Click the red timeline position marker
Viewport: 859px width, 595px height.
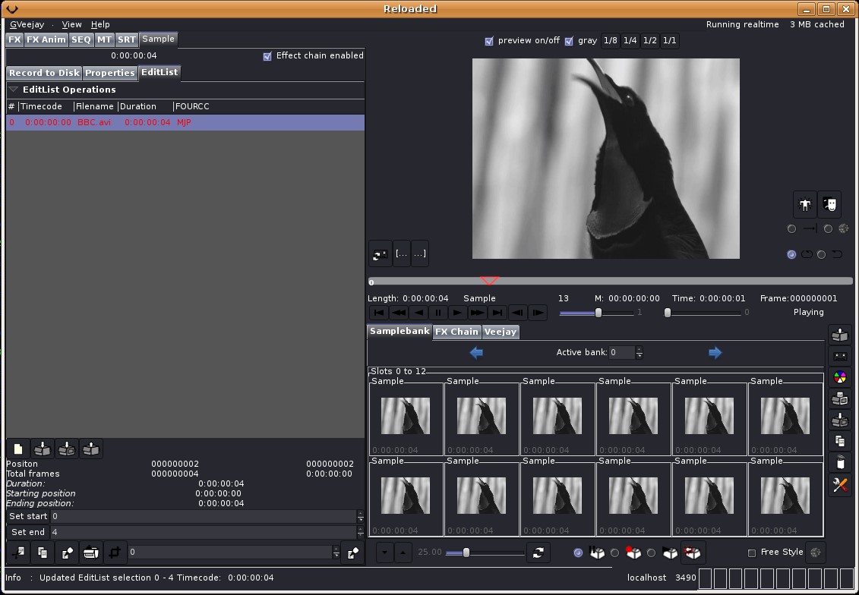point(490,281)
